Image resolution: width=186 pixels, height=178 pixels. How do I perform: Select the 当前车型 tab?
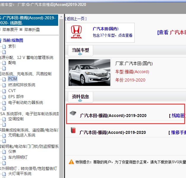tap(80, 51)
